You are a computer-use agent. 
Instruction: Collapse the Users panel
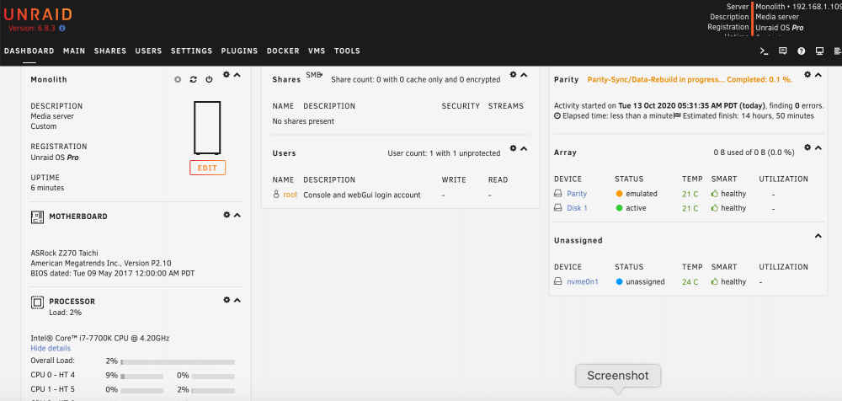(x=524, y=148)
